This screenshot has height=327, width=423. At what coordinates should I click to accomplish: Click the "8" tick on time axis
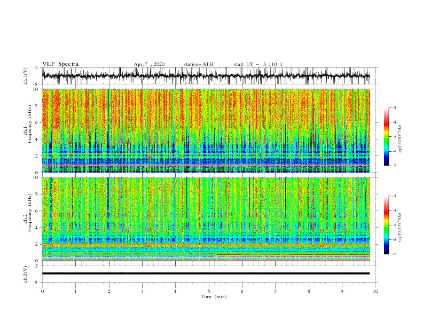point(309,291)
